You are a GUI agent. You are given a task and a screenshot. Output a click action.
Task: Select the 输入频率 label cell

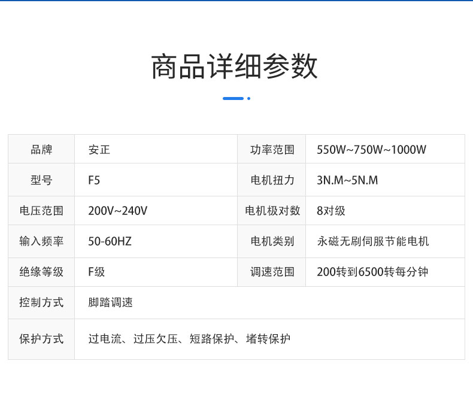pos(41,241)
